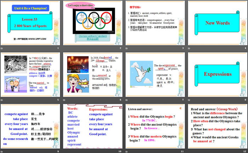Click the slide number 7 label
248x153 pixels.
pyautogui.click(x=183, y=100)
